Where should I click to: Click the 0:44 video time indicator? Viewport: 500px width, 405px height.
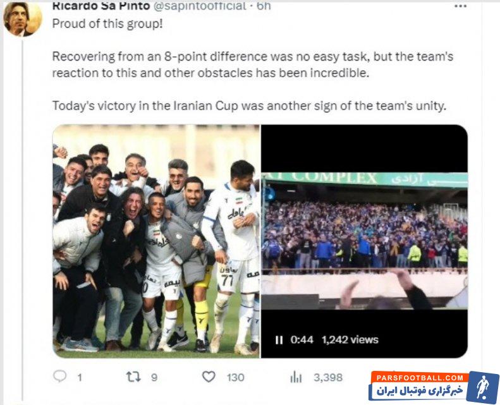pyautogui.click(x=302, y=340)
